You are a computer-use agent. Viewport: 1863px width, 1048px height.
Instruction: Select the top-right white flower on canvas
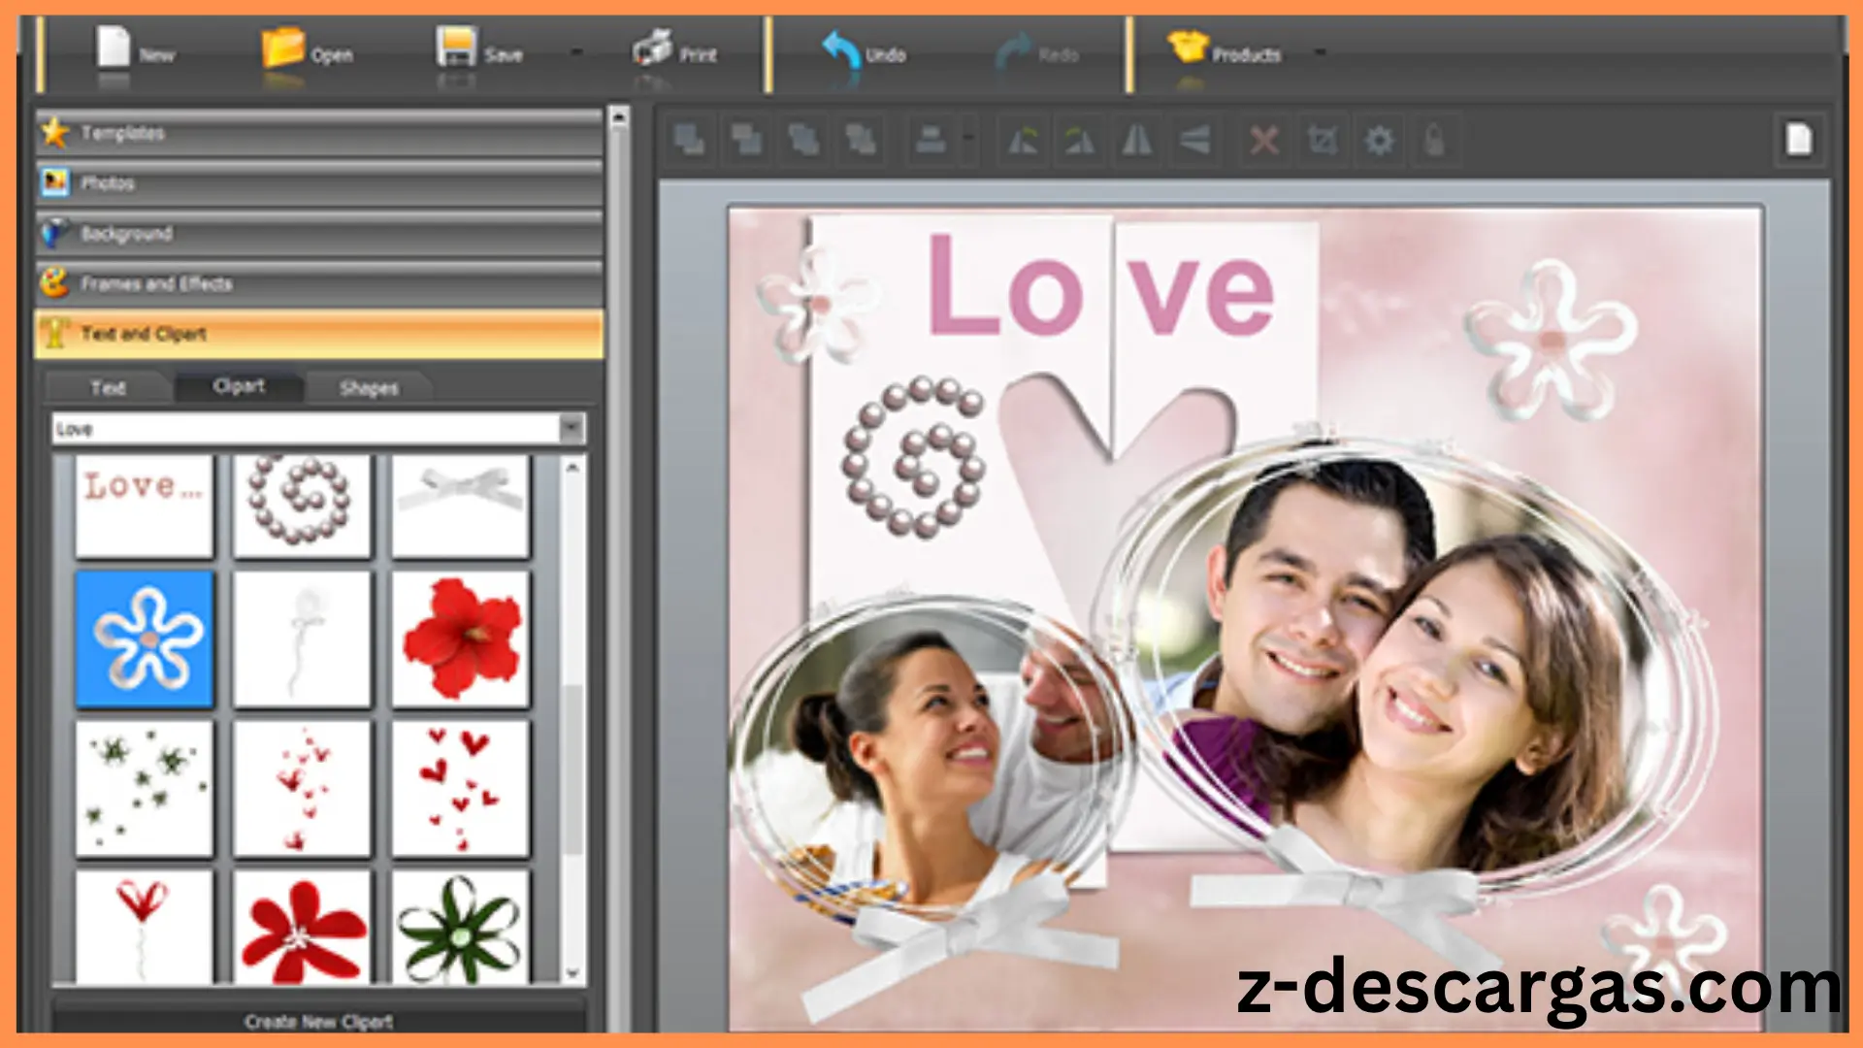(1550, 340)
